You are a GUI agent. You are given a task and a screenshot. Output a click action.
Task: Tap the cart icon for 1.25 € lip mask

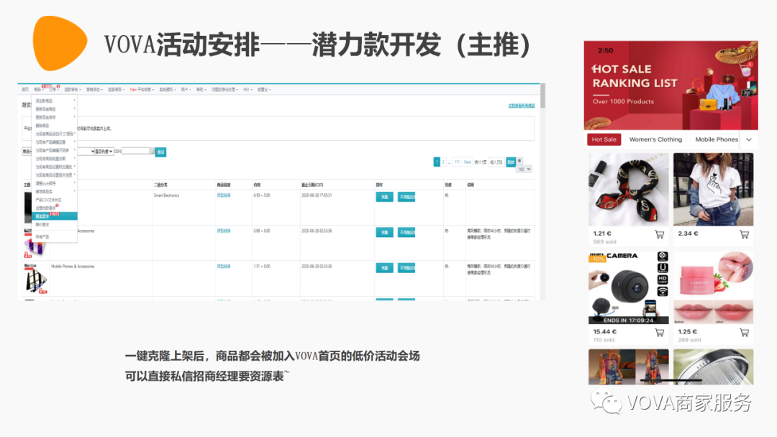744,333
